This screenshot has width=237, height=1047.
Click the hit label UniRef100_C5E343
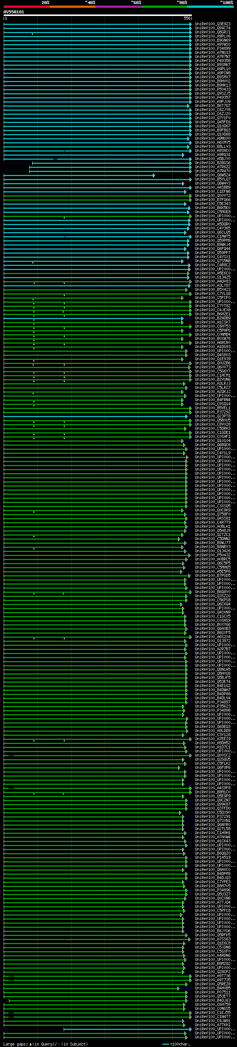(x=213, y=204)
